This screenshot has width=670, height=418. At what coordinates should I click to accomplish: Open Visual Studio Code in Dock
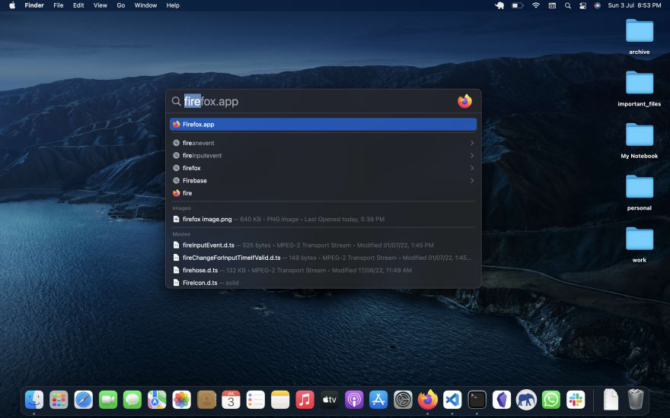point(452,400)
